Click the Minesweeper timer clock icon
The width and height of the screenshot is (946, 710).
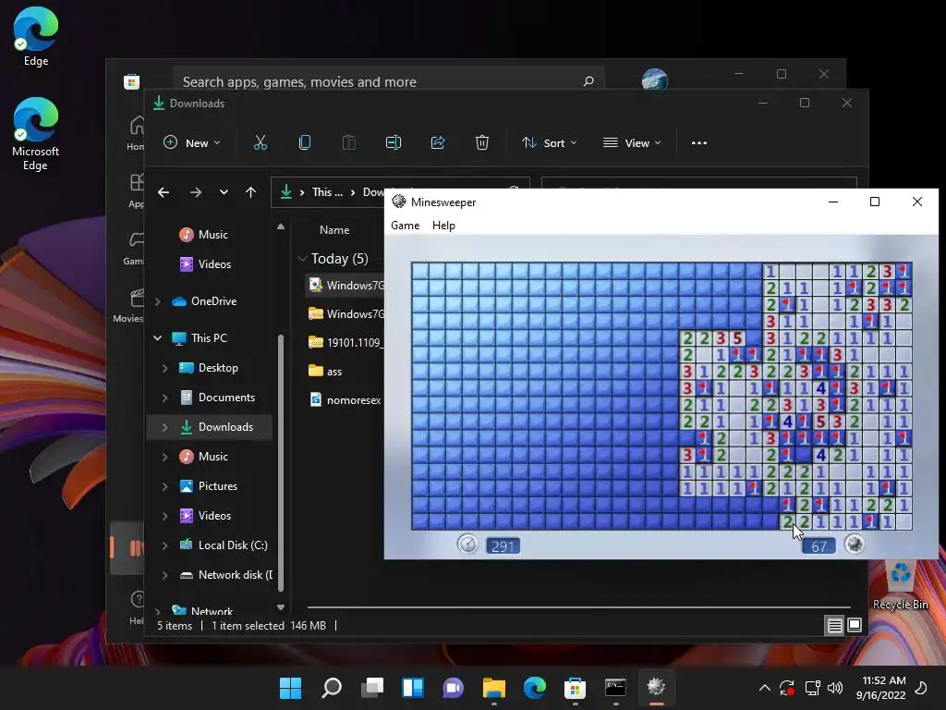(467, 545)
